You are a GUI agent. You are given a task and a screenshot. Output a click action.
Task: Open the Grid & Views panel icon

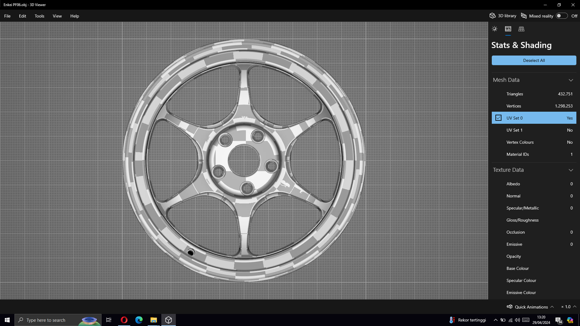[x=521, y=29]
